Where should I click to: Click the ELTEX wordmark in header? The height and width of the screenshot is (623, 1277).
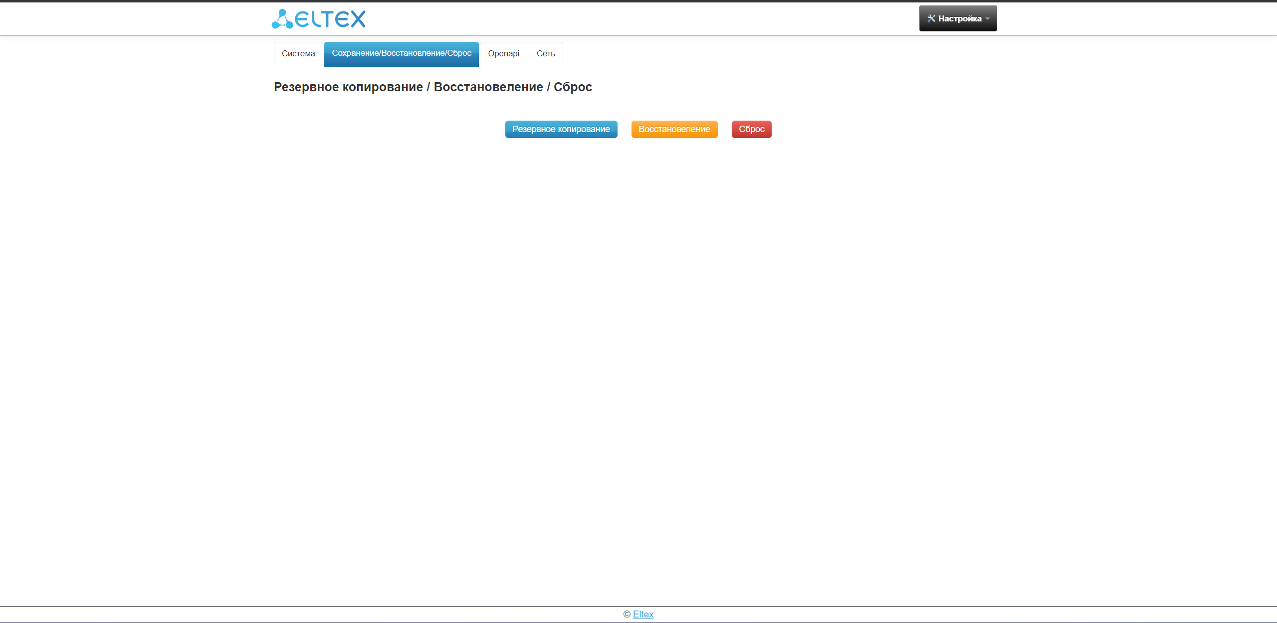330,19
